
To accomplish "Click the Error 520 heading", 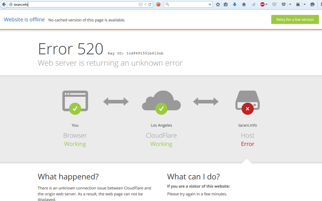I will (x=71, y=49).
